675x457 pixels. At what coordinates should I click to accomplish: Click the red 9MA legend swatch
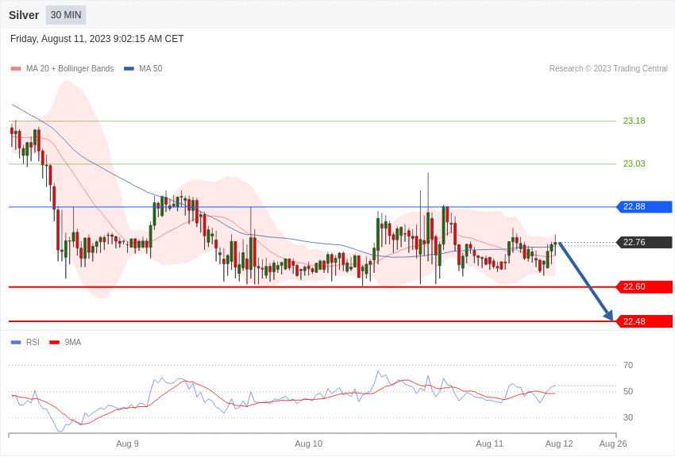tap(54, 342)
